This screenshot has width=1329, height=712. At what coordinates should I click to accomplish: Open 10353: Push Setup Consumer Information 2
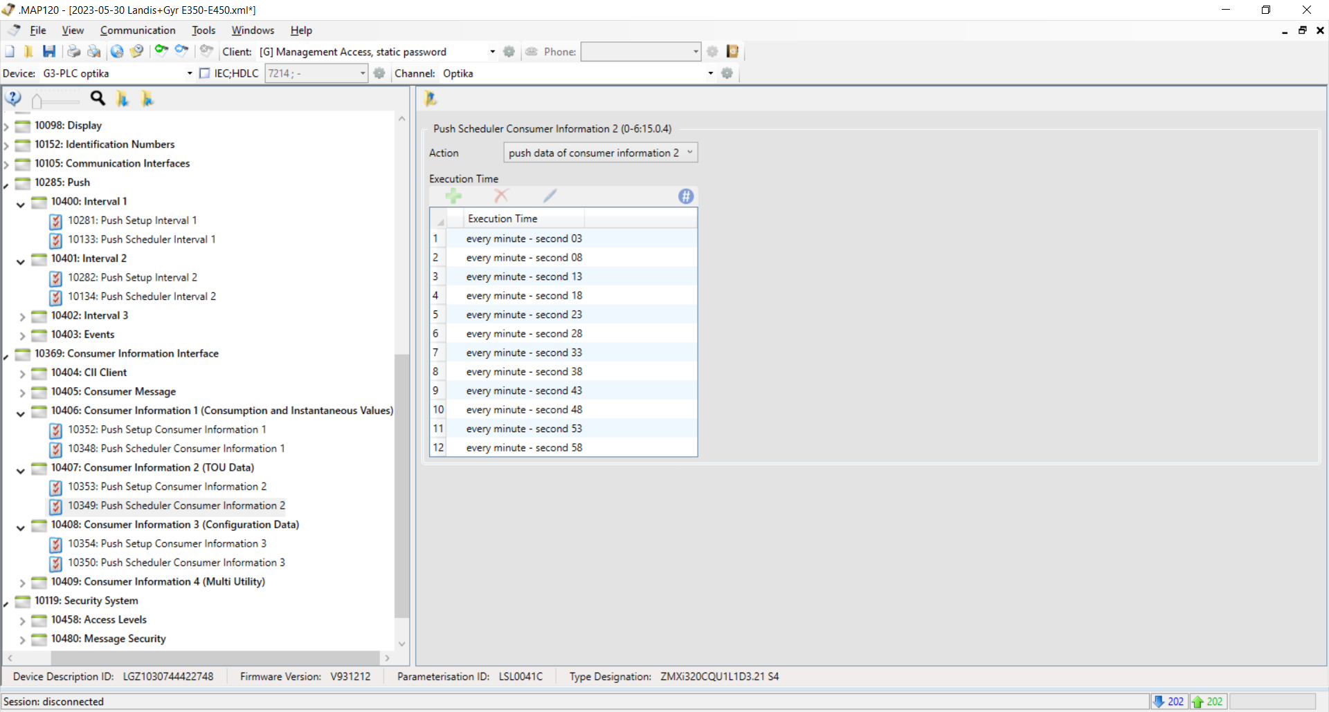(167, 487)
